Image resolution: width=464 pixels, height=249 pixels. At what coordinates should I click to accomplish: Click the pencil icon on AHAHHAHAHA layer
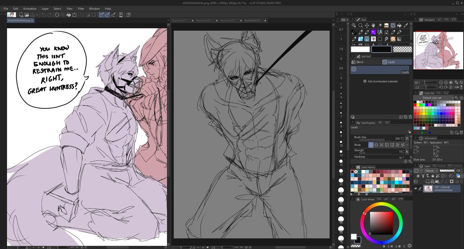click(420, 189)
